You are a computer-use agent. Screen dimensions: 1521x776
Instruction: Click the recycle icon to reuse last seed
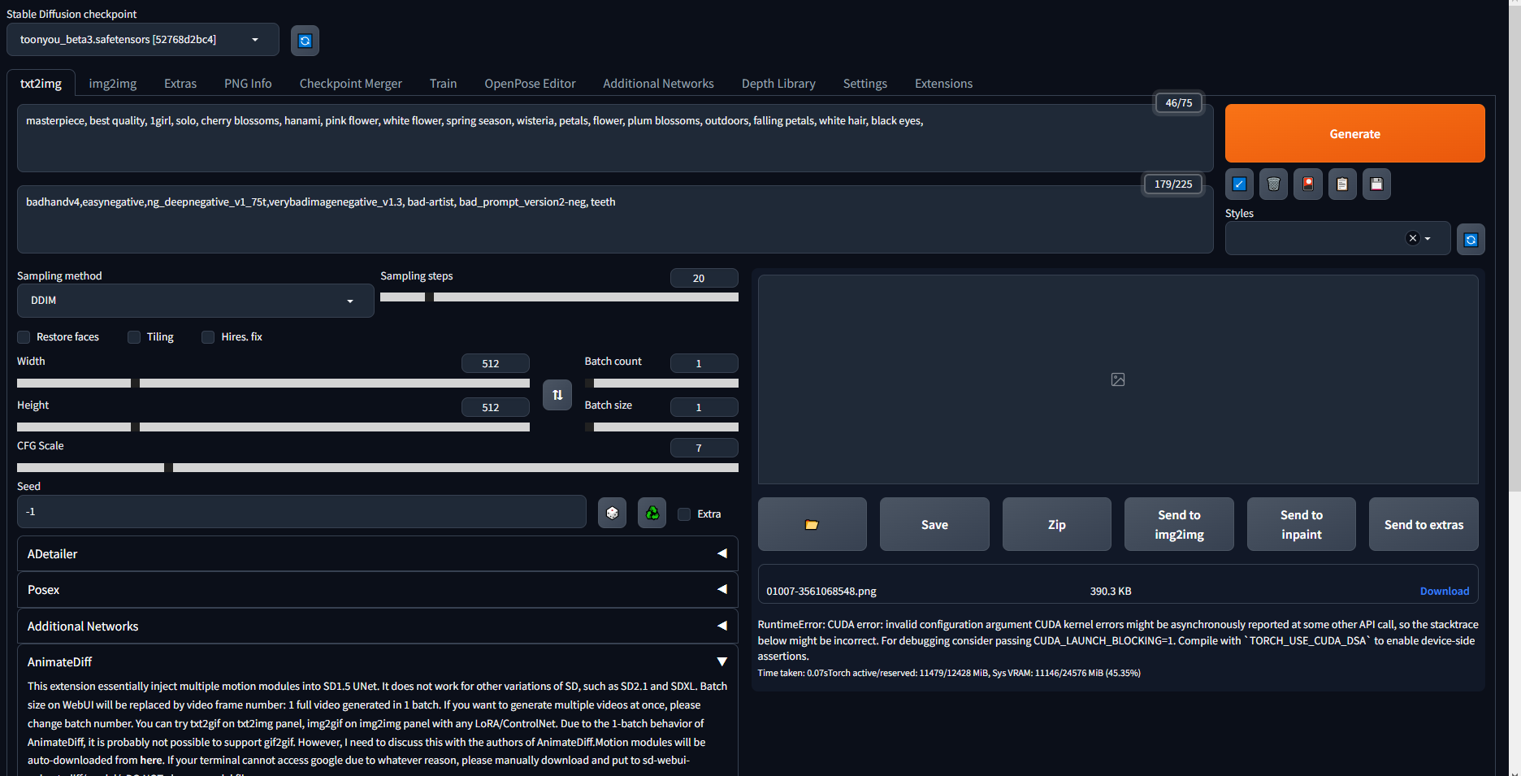pyautogui.click(x=652, y=512)
